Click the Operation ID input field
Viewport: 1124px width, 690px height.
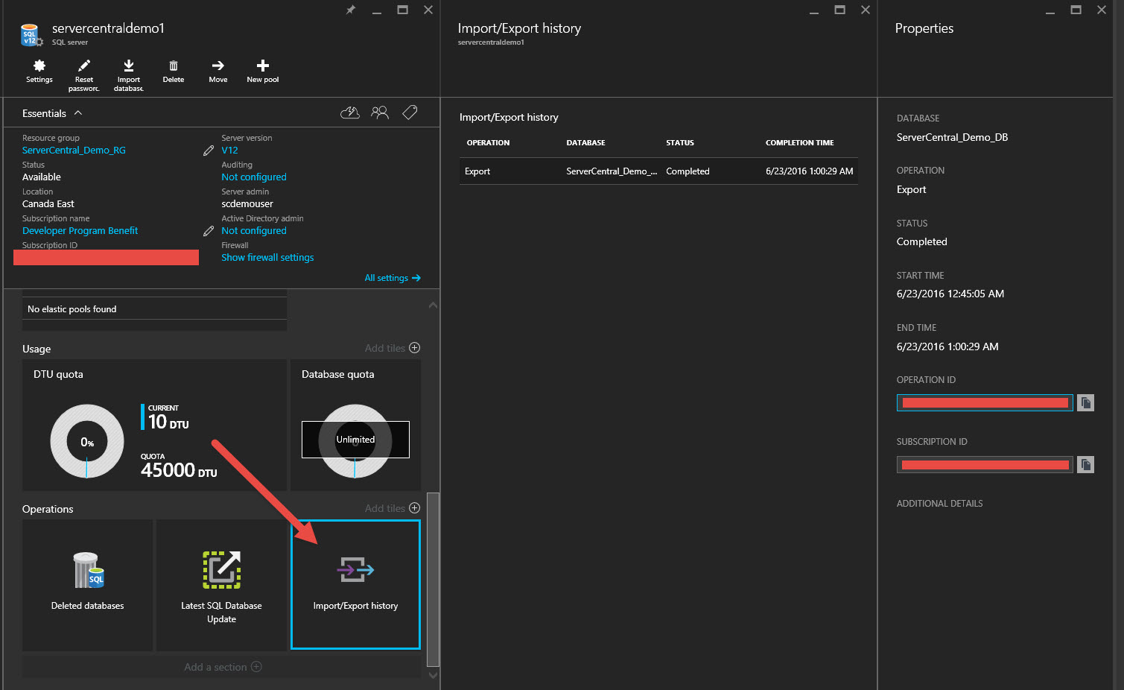984,403
